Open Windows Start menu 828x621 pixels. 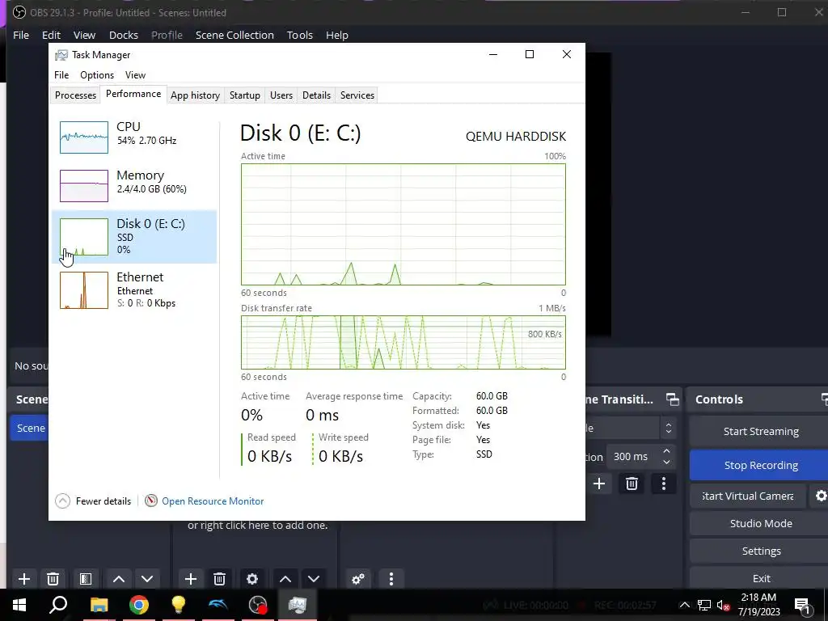click(x=19, y=605)
